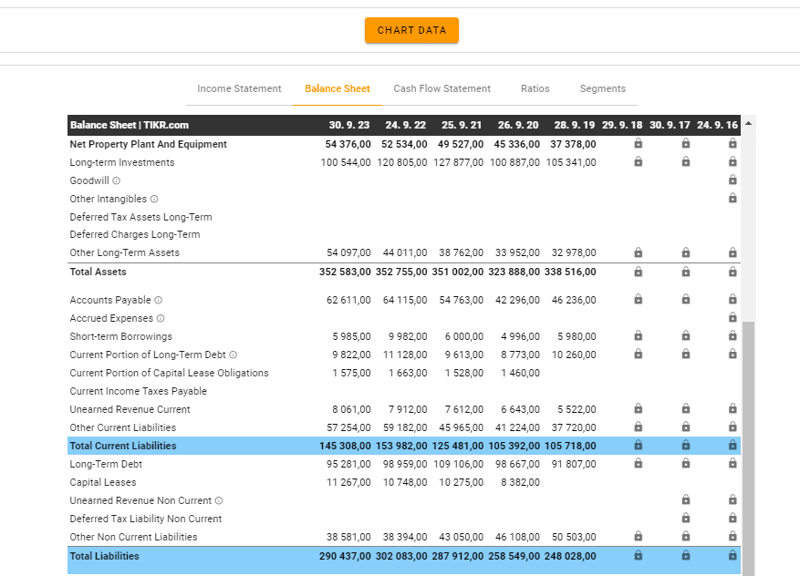This screenshot has height=576, width=800.
Task: Click the info icon next to Accounts Payable
Action: [159, 300]
